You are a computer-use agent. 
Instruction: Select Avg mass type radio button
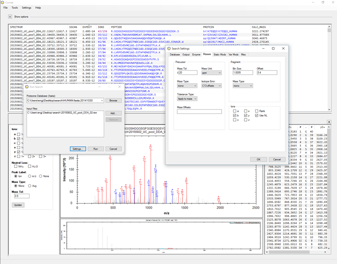tap(29, 186)
